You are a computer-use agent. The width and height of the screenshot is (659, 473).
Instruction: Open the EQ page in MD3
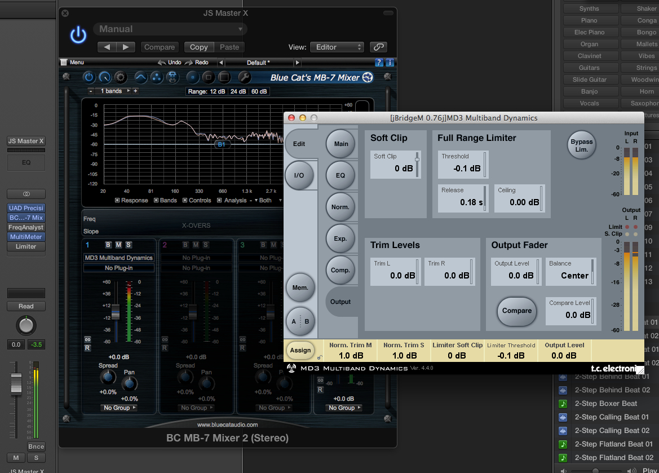pos(340,175)
